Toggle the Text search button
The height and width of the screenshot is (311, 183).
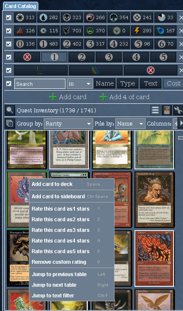151,83
